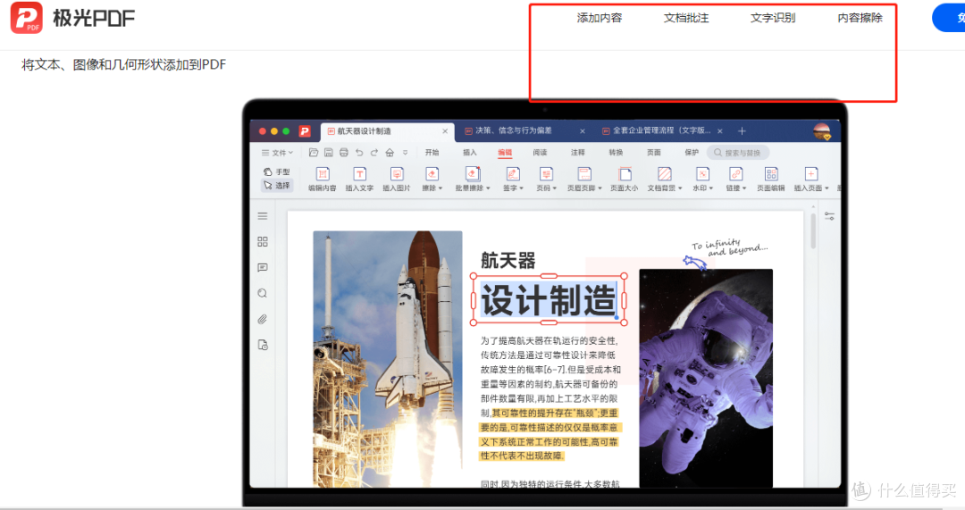Image resolution: width=965 pixels, height=510 pixels.
Task: Redo the last undone action
Action: tap(374, 152)
